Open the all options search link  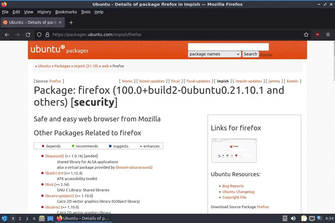click(266, 55)
